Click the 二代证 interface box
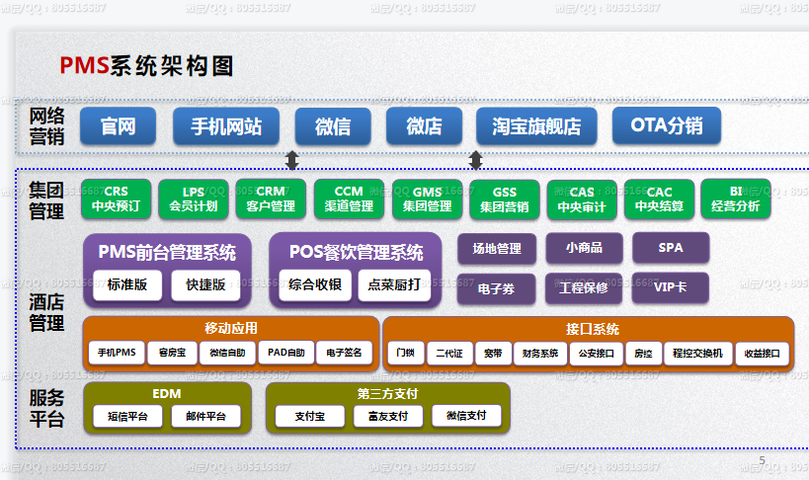 pyautogui.click(x=449, y=354)
